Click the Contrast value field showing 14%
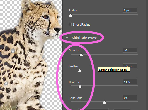Screen dimensions: 148x110 tap(130, 82)
